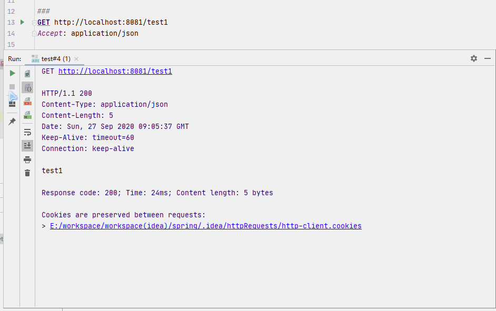Click the Restore Layout icon
The height and width of the screenshot is (311, 496).
pos(12,104)
